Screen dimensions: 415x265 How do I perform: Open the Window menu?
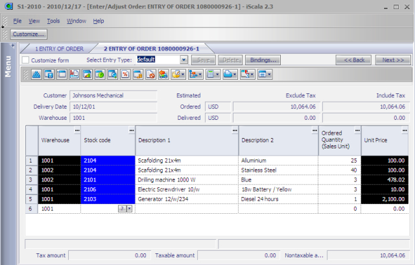77,21
